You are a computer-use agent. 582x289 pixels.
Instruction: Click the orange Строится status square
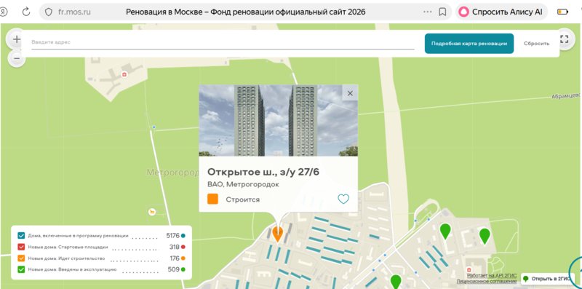click(x=212, y=199)
